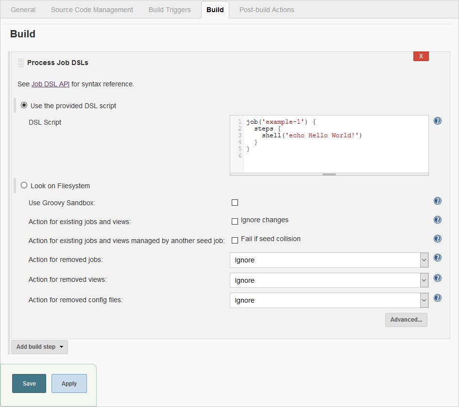Check Ignore changes for existing jobs
Viewport: 459px width, 407px height.
[x=235, y=221]
